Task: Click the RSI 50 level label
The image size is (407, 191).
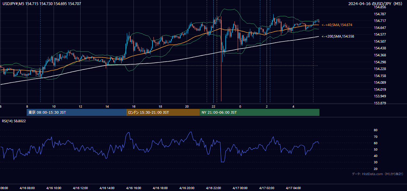Action: click(x=375, y=149)
